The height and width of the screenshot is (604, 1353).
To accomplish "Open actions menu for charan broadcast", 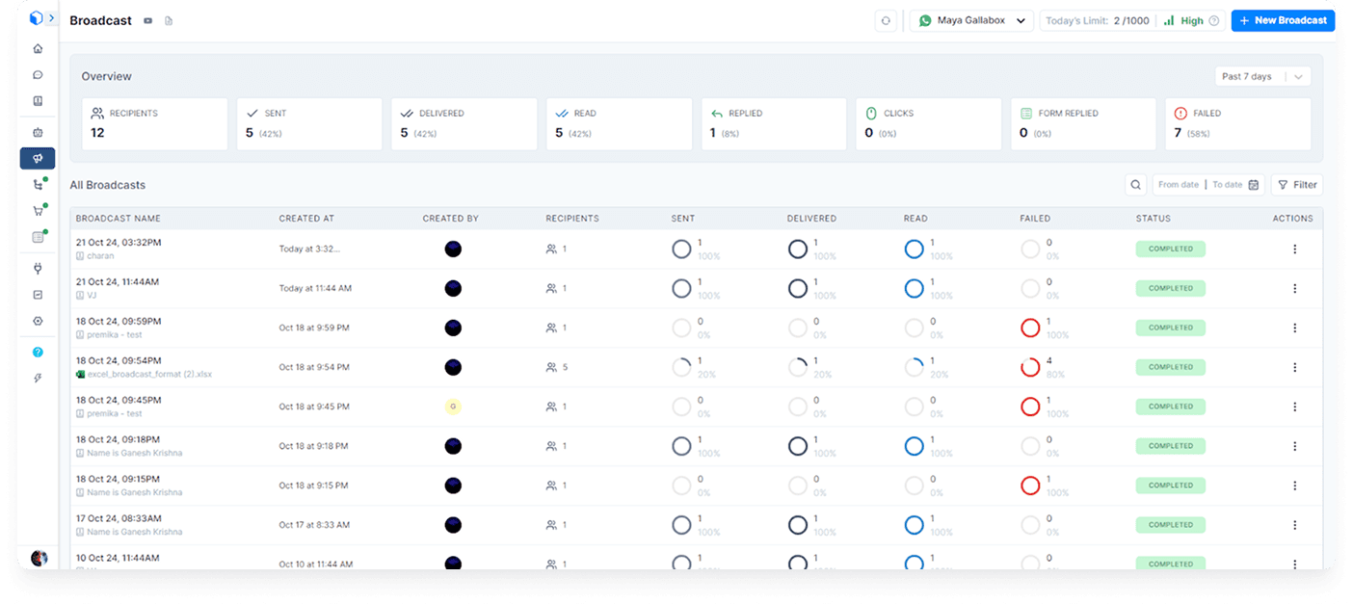I will (1294, 249).
